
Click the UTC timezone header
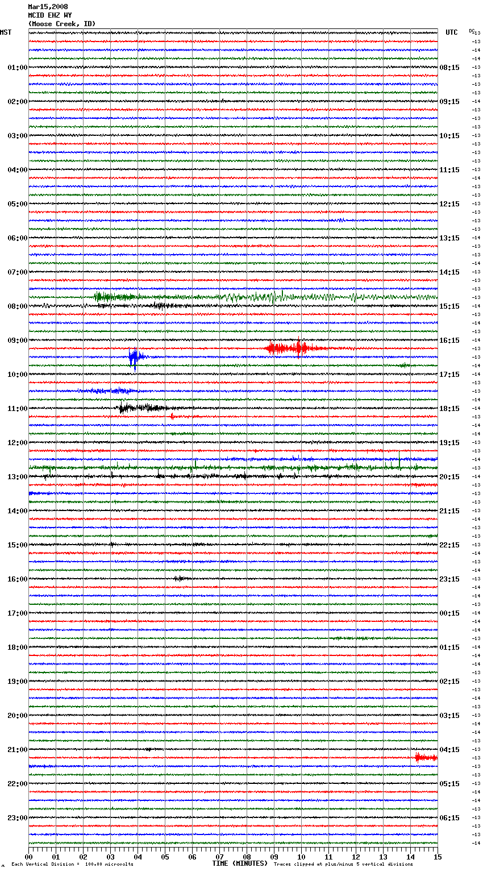[451, 32]
